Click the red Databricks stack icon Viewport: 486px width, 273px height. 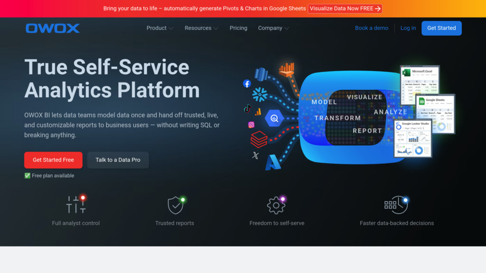(259, 139)
